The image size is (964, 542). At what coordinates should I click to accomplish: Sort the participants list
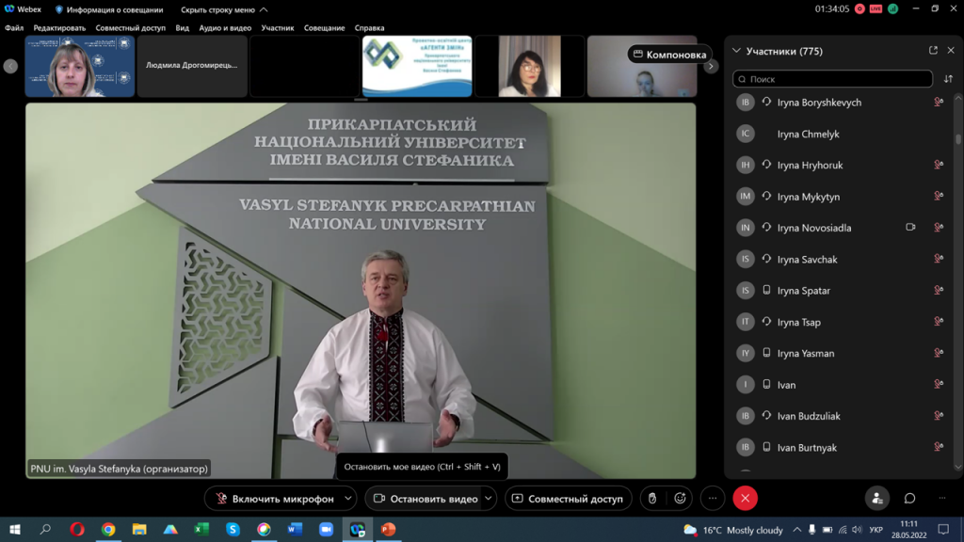click(x=947, y=79)
